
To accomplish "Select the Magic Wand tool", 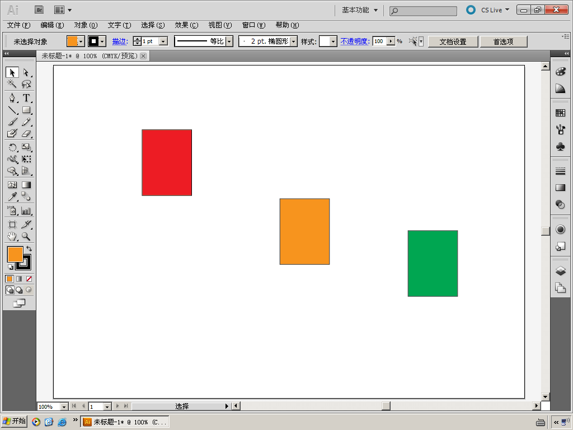I will pos(12,84).
